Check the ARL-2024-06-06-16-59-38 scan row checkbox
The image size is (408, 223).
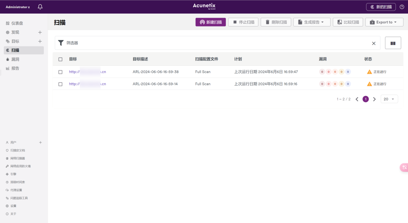(x=60, y=72)
